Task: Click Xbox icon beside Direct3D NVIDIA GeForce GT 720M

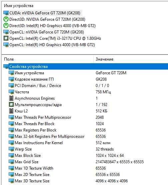Action: [x=6, y=19]
